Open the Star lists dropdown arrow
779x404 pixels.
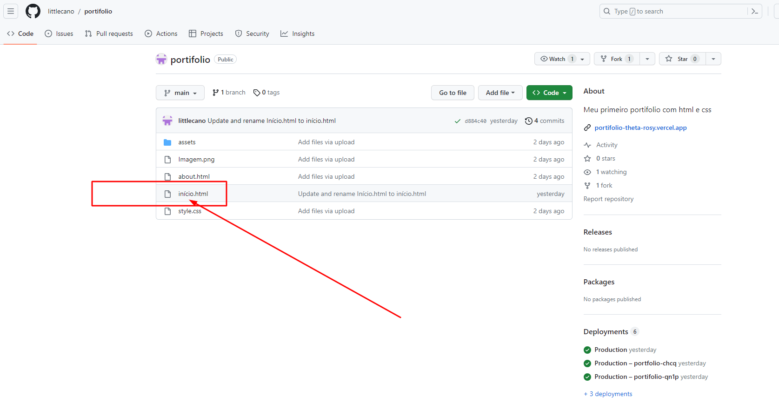pos(713,59)
